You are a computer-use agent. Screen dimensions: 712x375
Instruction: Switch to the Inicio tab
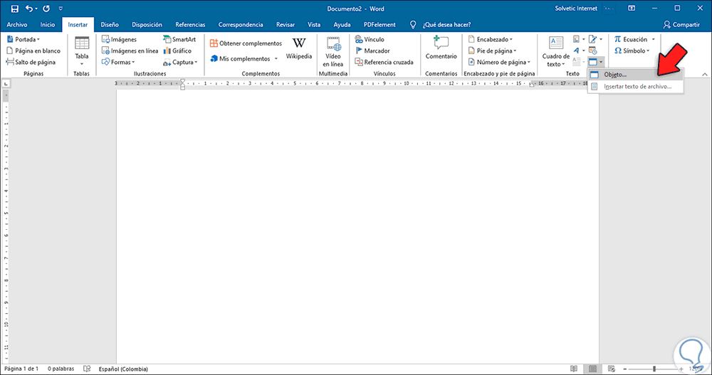click(x=47, y=24)
